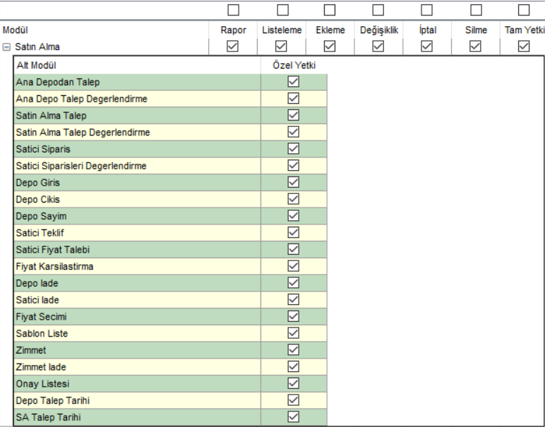Collapse the Satın Alma module row

[6, 47]
